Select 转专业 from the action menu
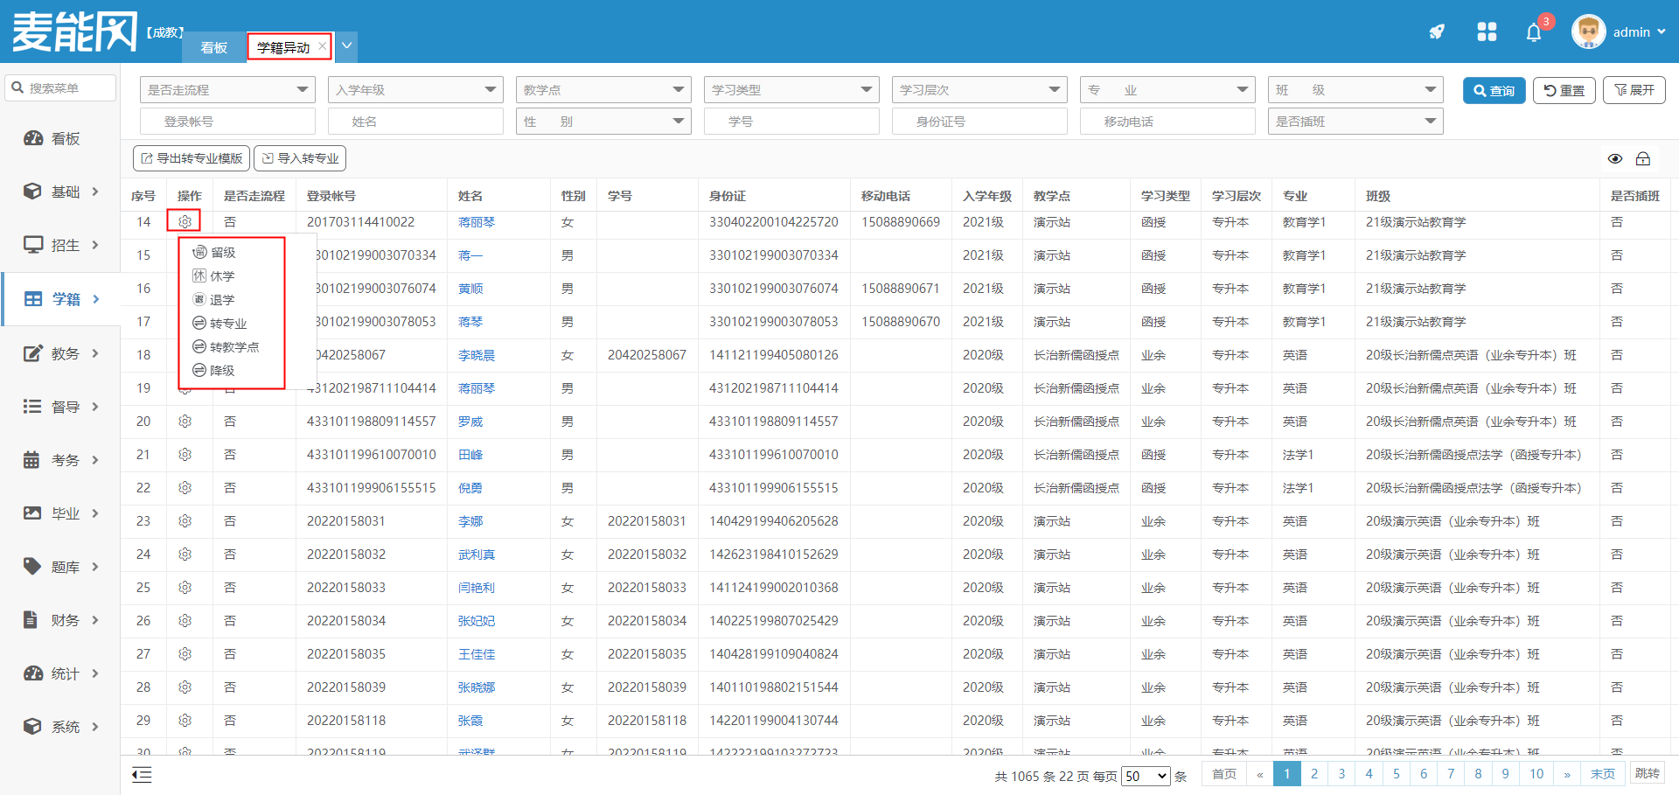The width and height of the screenshot is (1679, 795). (227, 324)
